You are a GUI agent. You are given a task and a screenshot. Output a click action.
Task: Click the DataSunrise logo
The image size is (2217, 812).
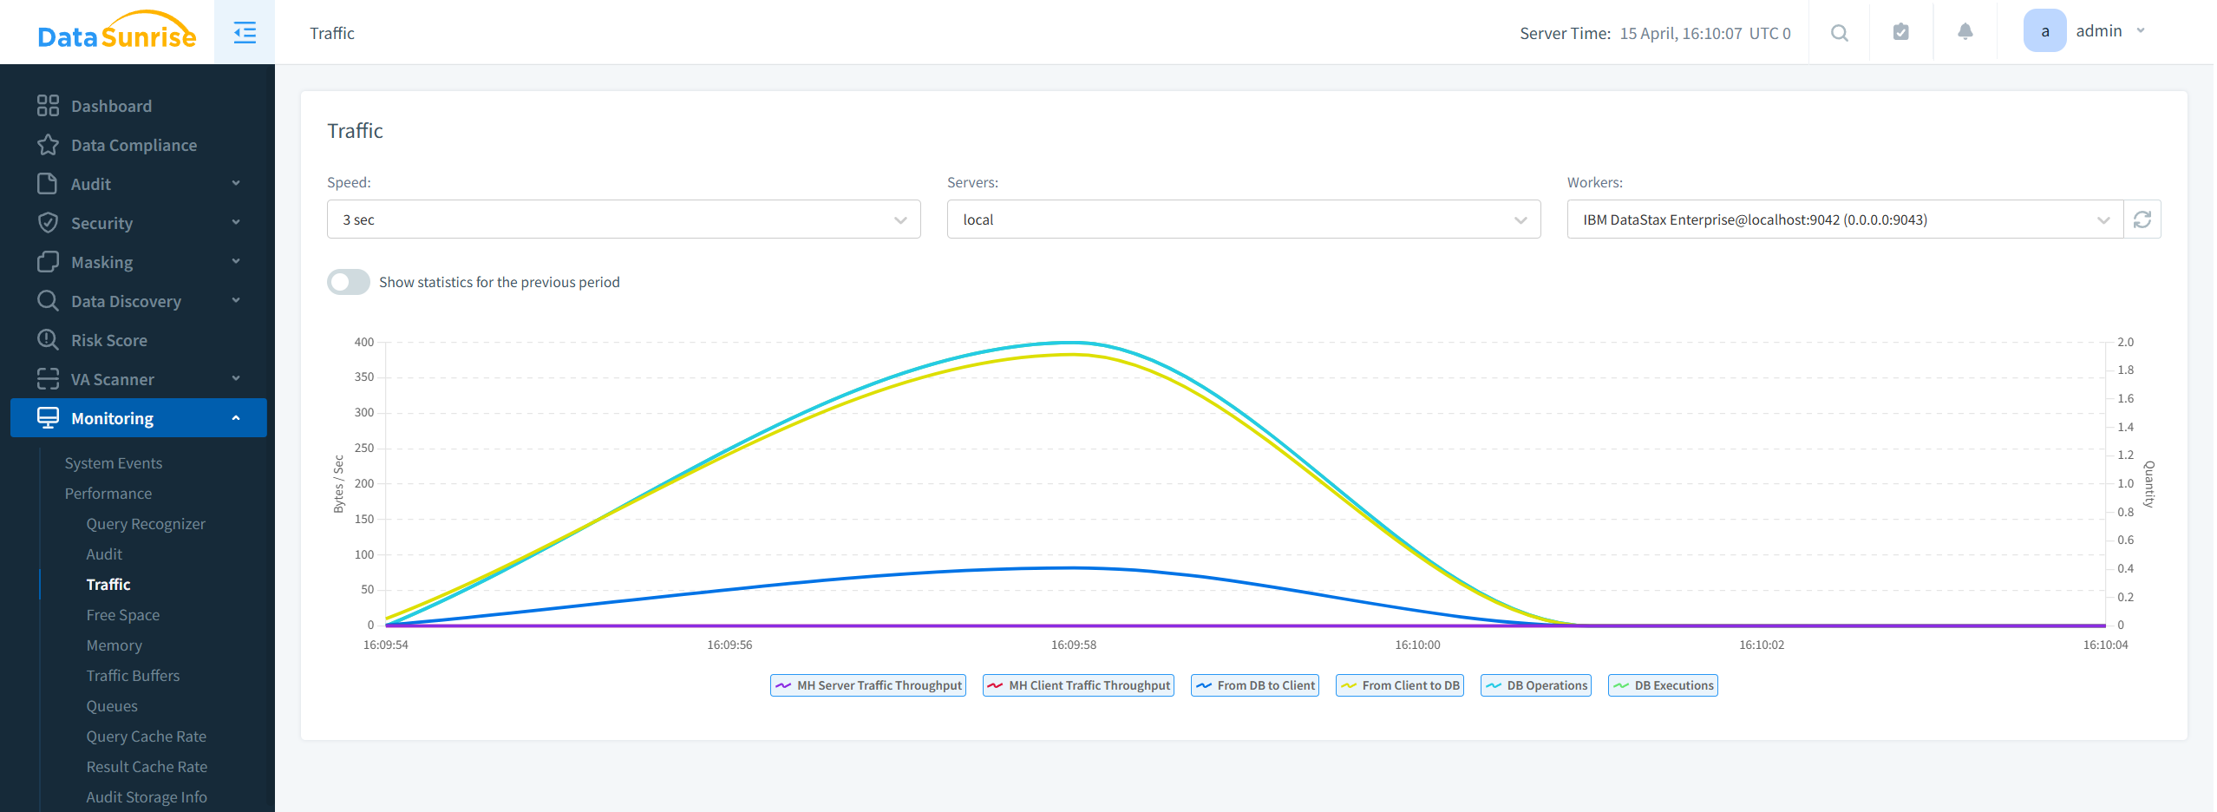pyautogui.click(x=115, y=32)
